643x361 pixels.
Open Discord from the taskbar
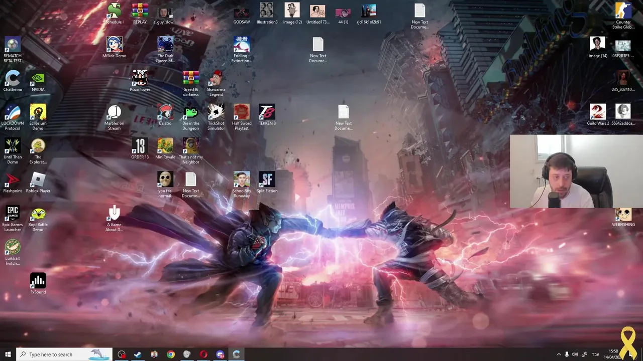220,354
